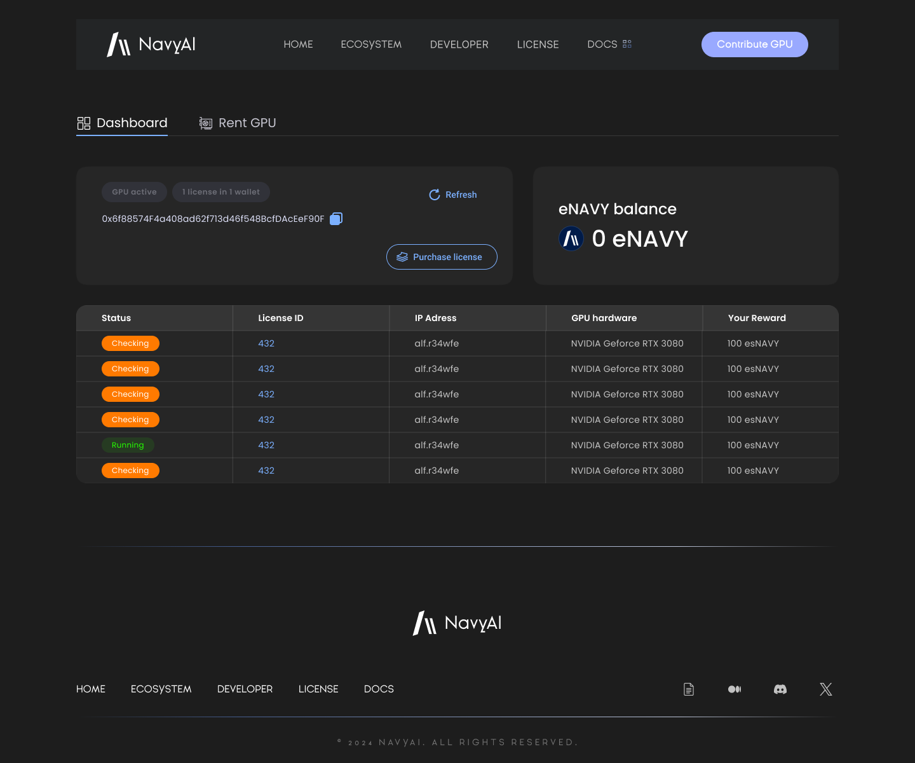Open License ID 432 in first row
This screenshot has height=763, width=915.
coord(266,343)
